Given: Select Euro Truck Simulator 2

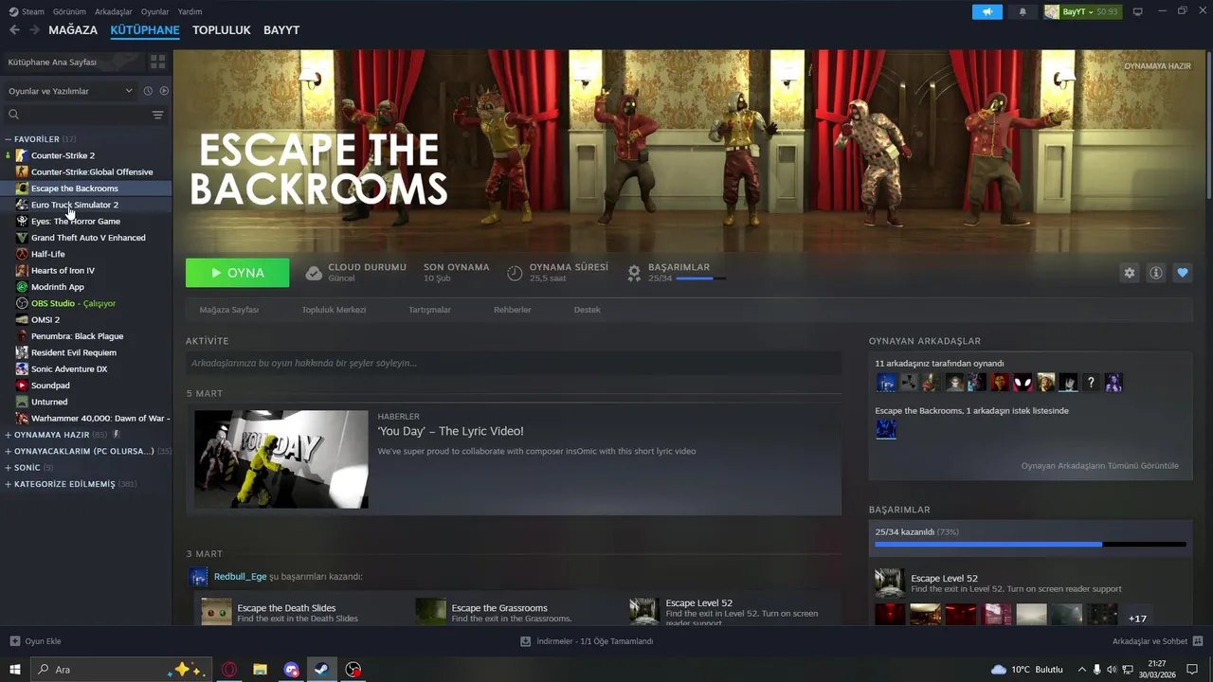Looking at the screenshot, I should tap(75, 205).
